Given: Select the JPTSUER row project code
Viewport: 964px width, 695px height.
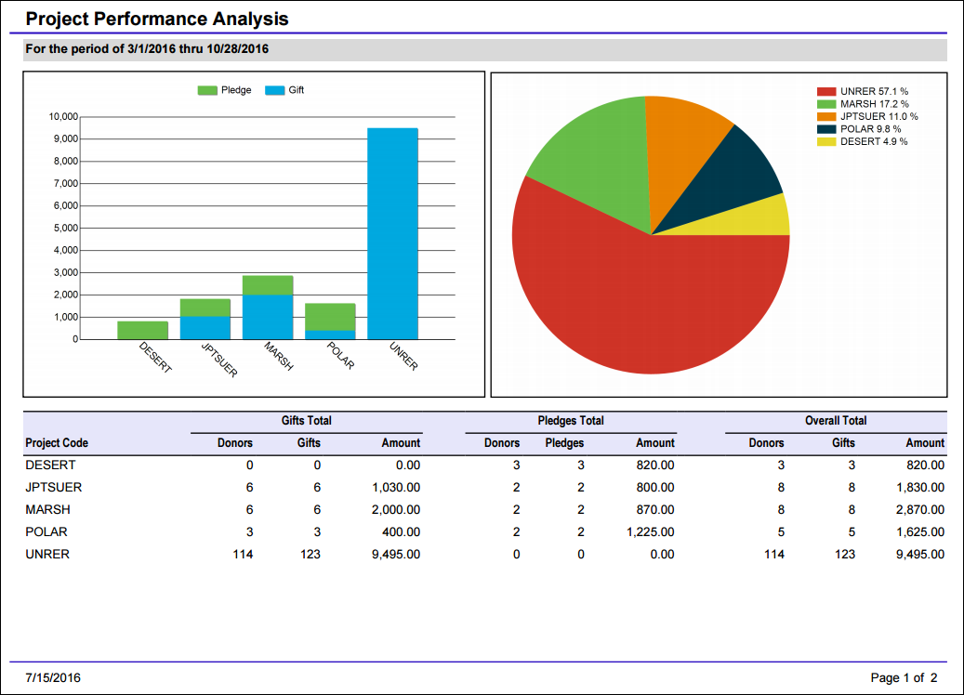Looking at the screenshot, I should point(54,487).
